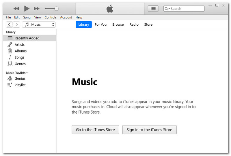Image resolution: width=231 pixels, height=156 pixels.
Task: Switch to the Radio tab
Action: (x=134, y=25)
